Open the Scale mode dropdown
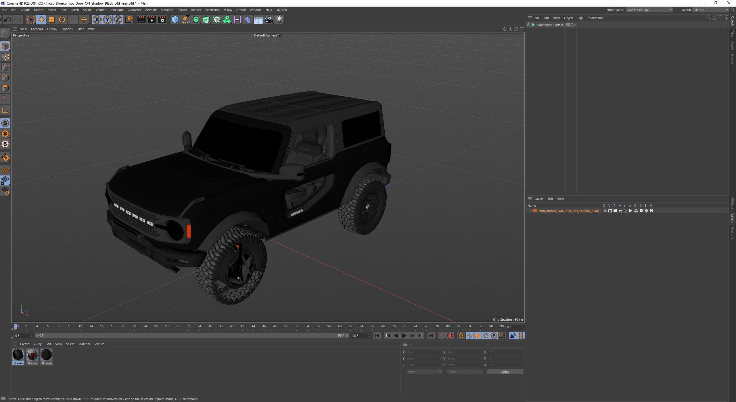The height and width of the screenshot is (402, 736). [465, 372]
